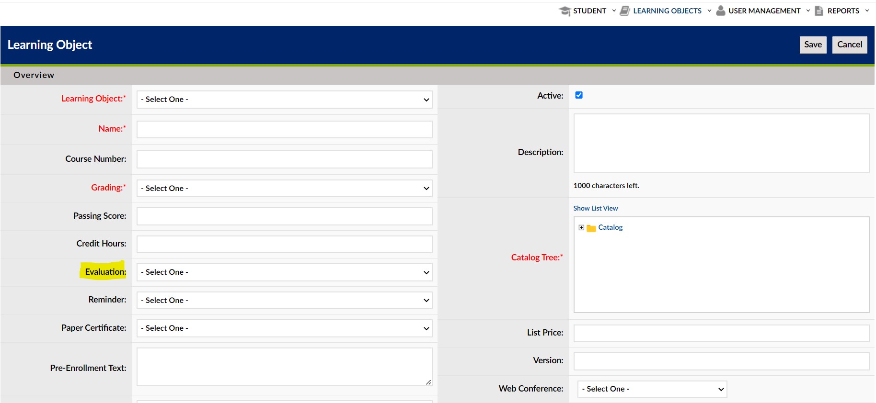Open the Learning Object type dropdown
876x403 pixels.
285,100
